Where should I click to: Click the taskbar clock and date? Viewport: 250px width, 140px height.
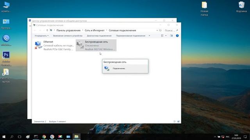pyautogui.click(x=236, y=136)
